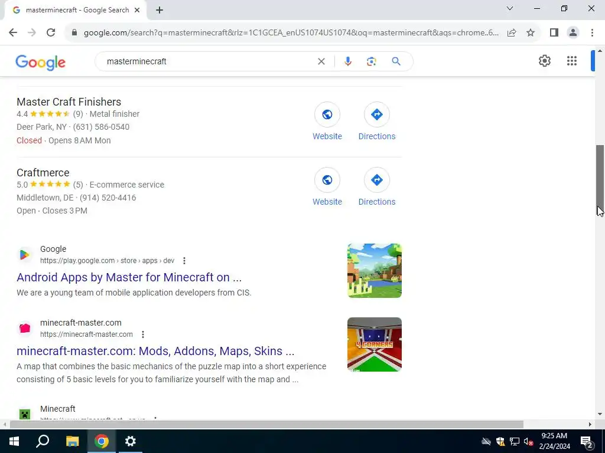Click the horizontal scrollbar thumb
Screen dimensions: 605x453
pos(266,425)
